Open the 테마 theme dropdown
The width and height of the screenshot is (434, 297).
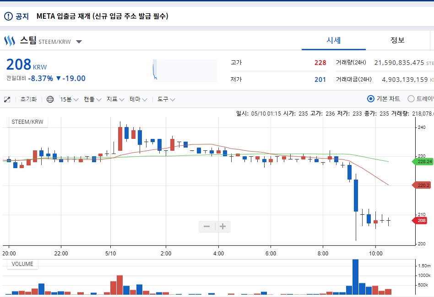pos(138,100)
